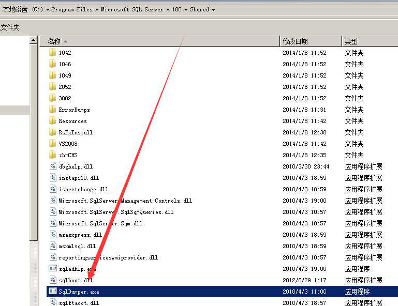Viewport: 398px width, 306px height.
Task: Select the file name instapi10.dll
Action: (79, 178)
